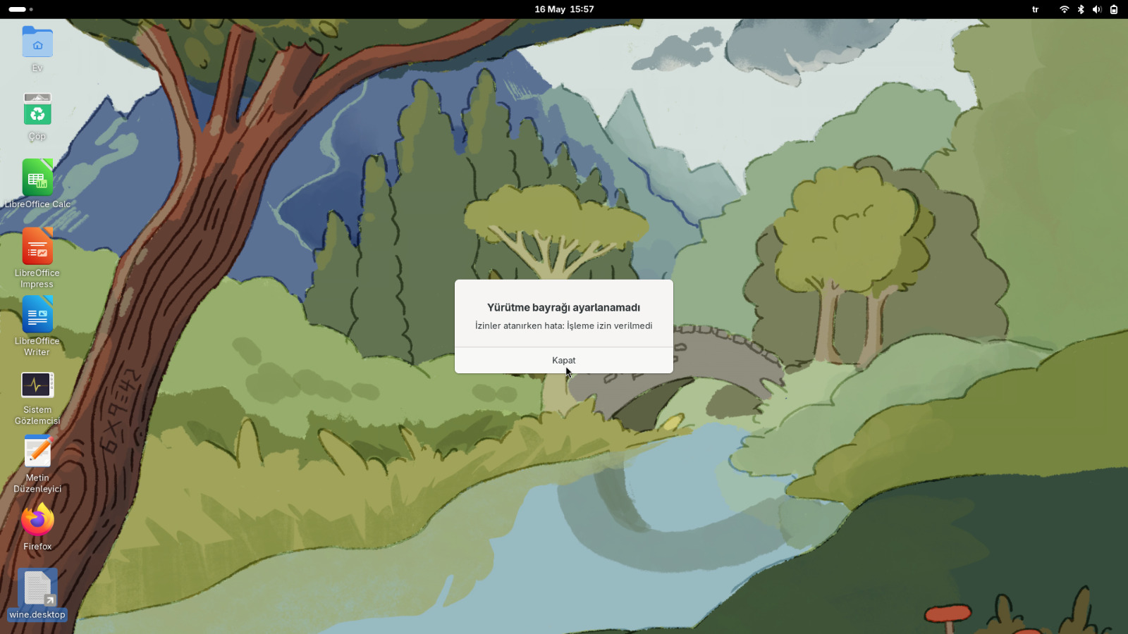The width and height of the screenshot is (1128, 634).
Task: Open the 16 May 15:57 clock menu
Action: (564, 9)
